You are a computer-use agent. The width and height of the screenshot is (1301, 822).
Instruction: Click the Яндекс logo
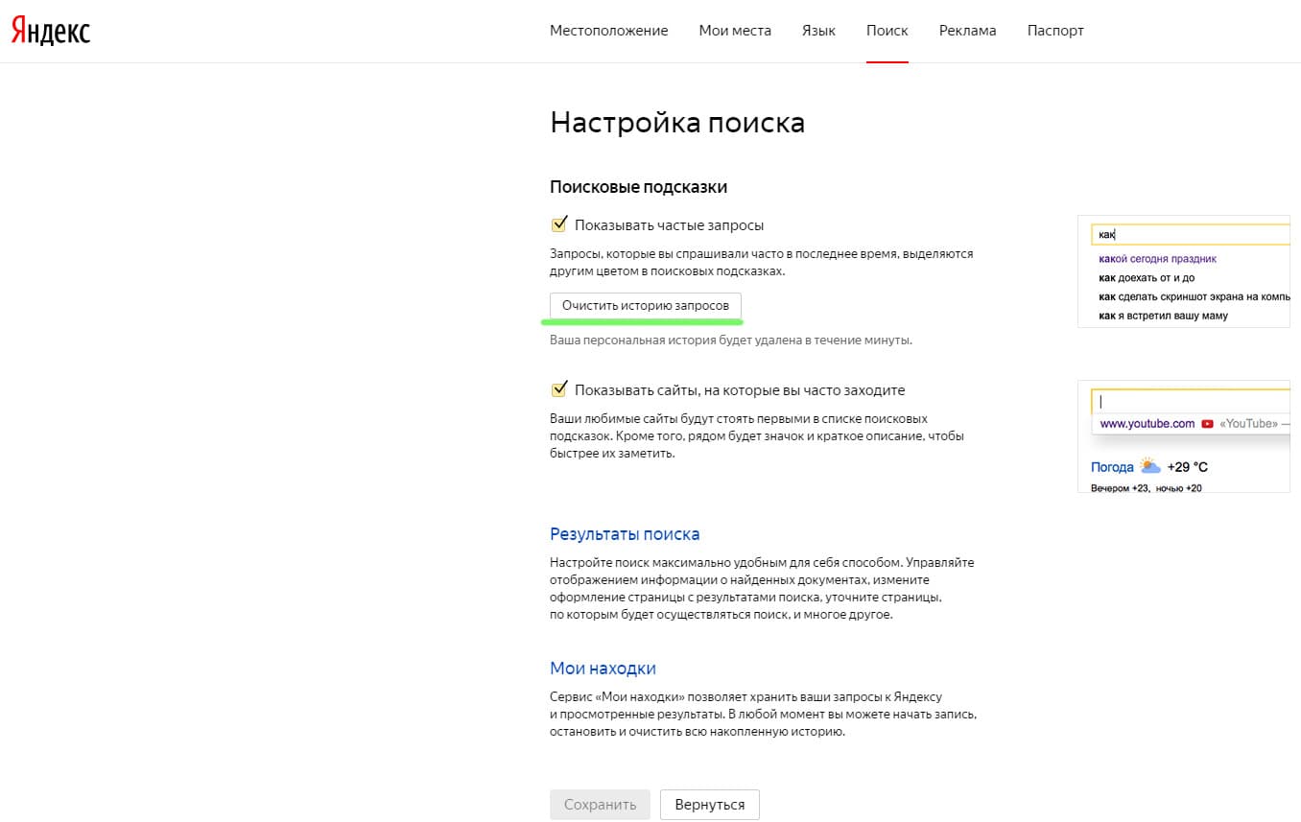pos(51,32)
